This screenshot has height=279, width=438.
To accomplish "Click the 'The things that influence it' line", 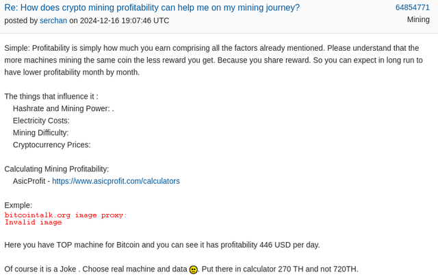I will (51, 97).
